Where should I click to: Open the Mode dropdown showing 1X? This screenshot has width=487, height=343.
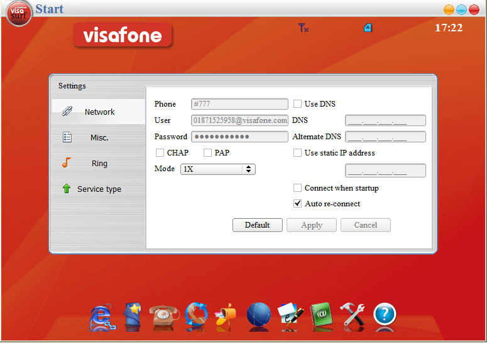pyautogui.click(x=217, y=169)
